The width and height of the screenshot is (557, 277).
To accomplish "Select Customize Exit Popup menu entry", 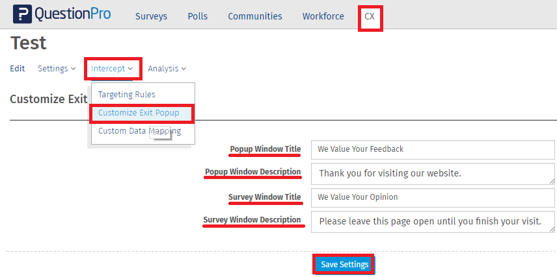I will coord(139,113).
